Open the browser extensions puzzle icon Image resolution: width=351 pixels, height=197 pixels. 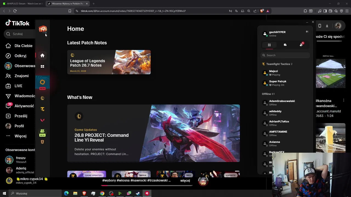tap(305, 11)
